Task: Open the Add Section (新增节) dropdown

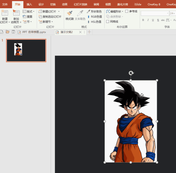Action: 46,22
